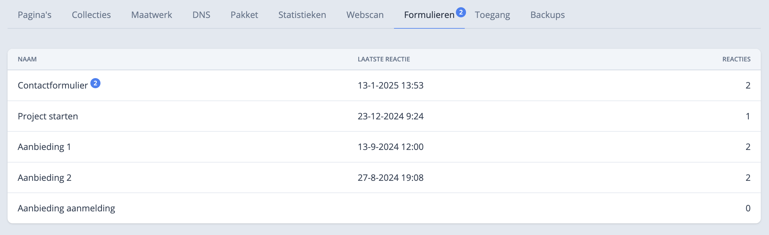This screenshot has width=769, height=235.
Task: Switch to the Collecties tab
Action: (x=91, y=14)
